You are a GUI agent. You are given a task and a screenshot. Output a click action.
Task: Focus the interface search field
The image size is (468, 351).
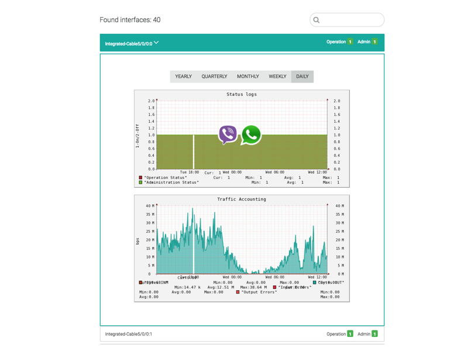click(347, 20)
